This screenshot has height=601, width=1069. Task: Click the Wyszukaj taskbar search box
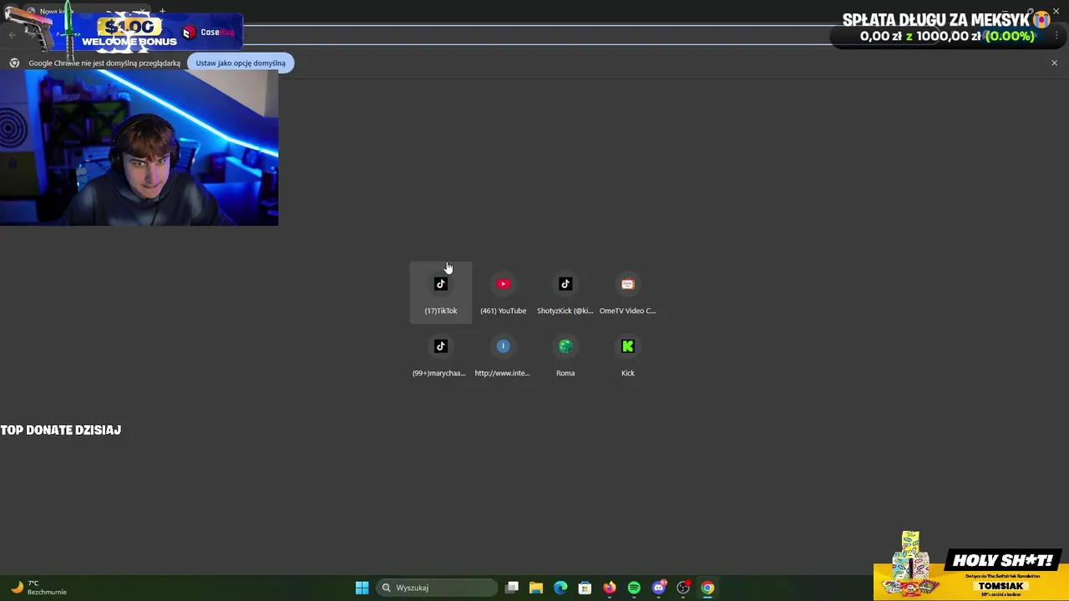pyautogui.click(x=438, y=588)
